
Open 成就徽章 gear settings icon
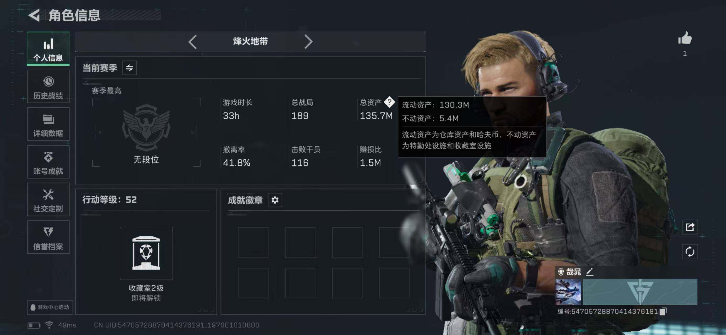(275, 200)
